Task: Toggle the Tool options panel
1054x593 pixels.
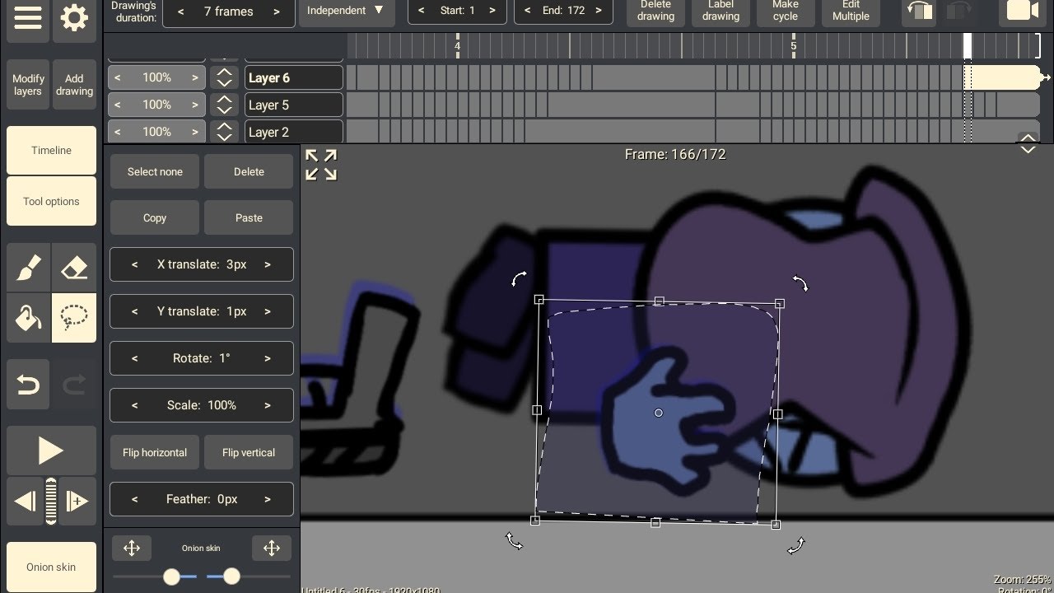Action: pyautogui.click(x=51, y=201)
